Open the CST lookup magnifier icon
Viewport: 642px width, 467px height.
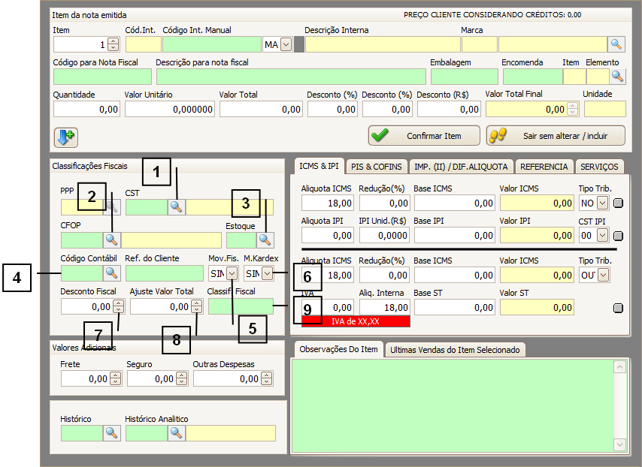click(176, 207)
